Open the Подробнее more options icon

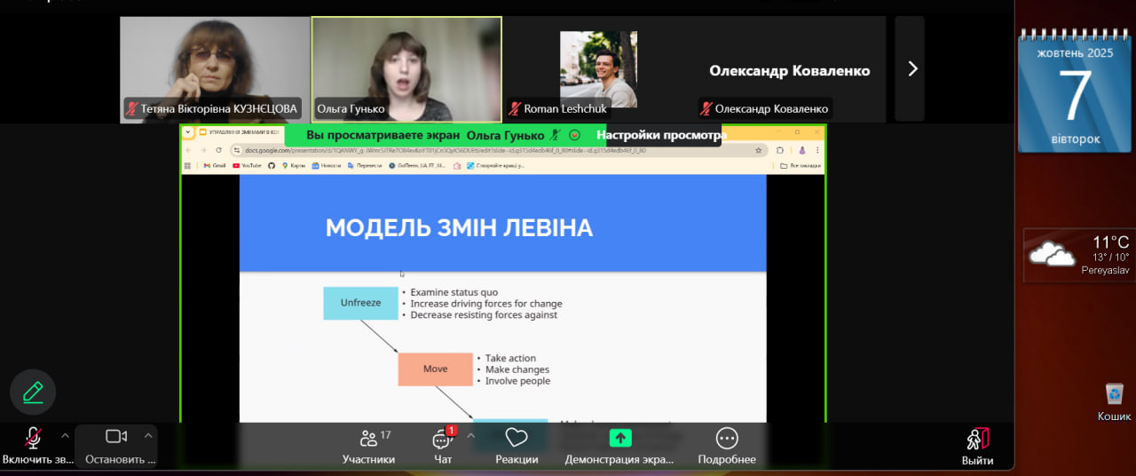coord(727,438)
